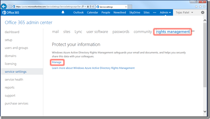This screenshot has height=119, width=210.
Task: Select service settings in left navigation
Action: 22,72
